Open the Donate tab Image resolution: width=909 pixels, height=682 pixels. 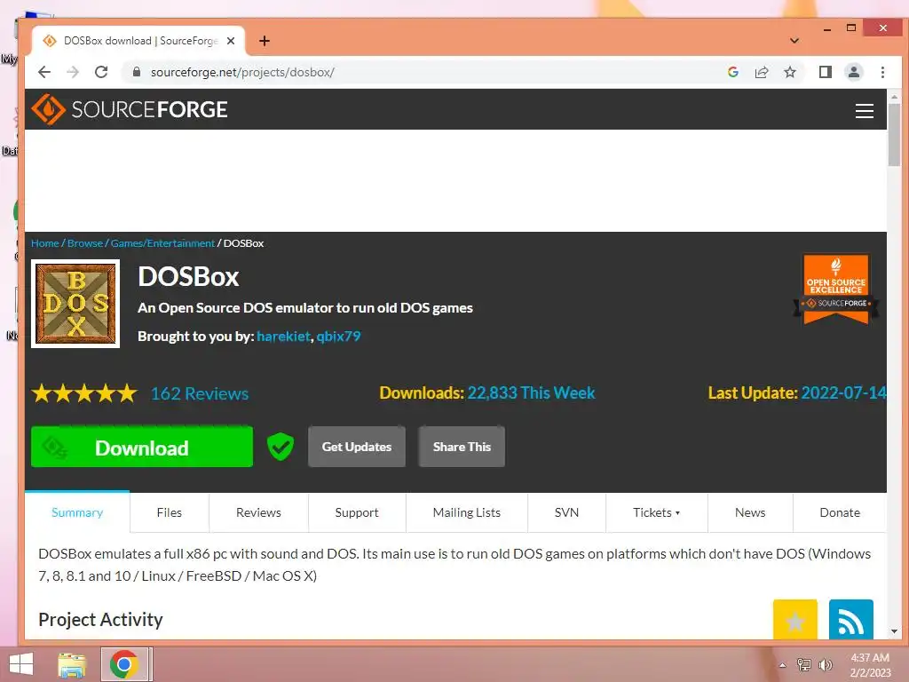840,512
